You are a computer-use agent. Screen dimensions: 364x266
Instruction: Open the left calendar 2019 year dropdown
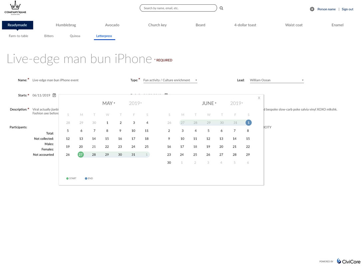click(135, 103)
